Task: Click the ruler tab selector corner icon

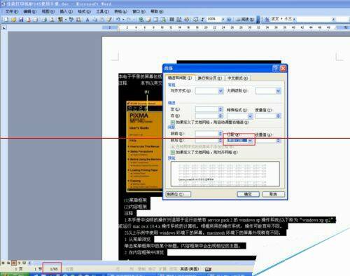Action: (x=3, y=28)
